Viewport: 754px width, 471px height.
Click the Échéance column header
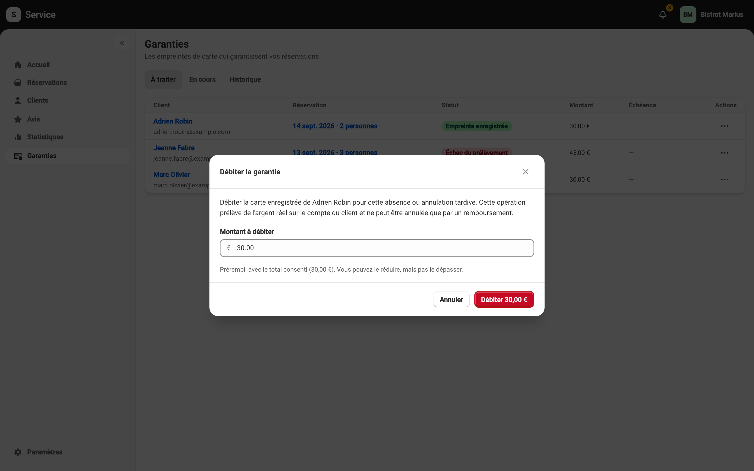(642, 105)
